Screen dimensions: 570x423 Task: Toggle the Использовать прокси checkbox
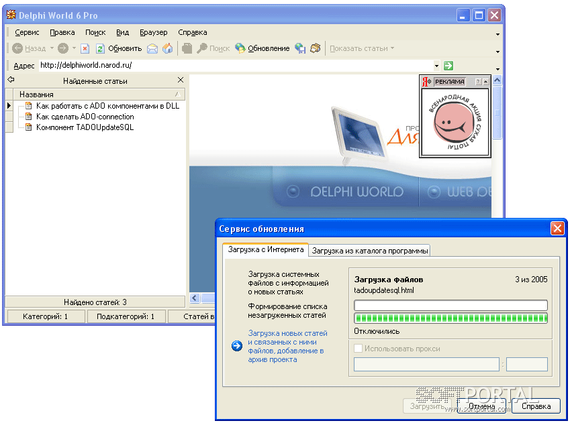click(358, 349)
